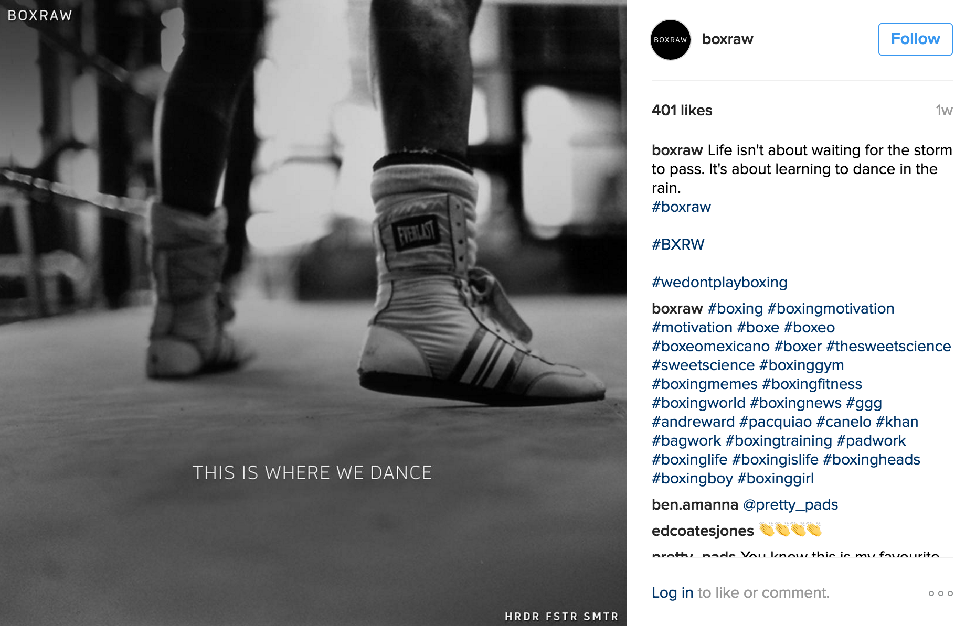This screenshot has width=976, height=626.
Task: Open the #thesweetscience hashtag
Action: (x=888, y=347)
